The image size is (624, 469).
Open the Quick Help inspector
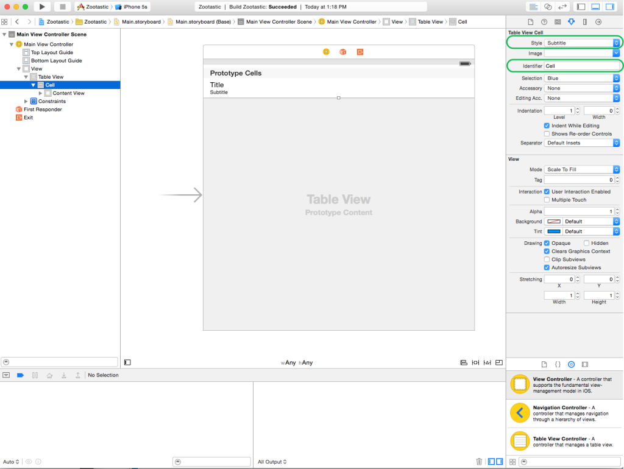click(x=544, y=22)
